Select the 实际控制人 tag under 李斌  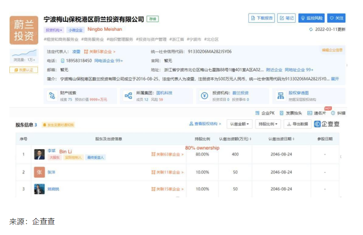73,157
